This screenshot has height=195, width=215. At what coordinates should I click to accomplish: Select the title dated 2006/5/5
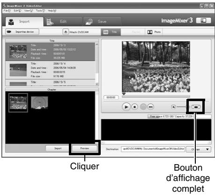(x=50, y=83)
